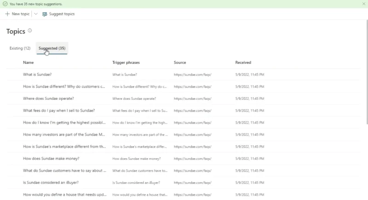Click the Suggest topics icon
The width and height of the screenshot is (368, 200).
[45, 14]
